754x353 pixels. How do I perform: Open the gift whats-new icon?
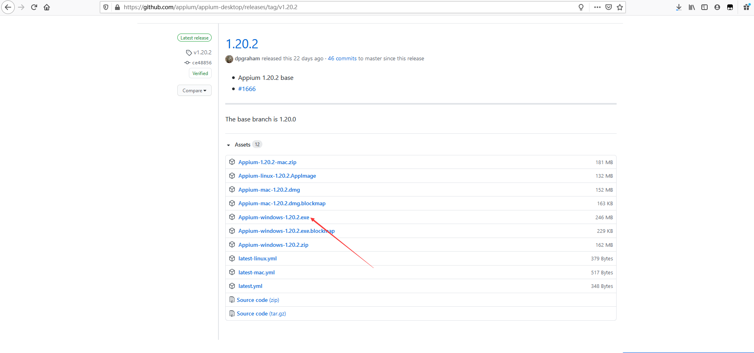pyautogui.click(x=746, y=7)
